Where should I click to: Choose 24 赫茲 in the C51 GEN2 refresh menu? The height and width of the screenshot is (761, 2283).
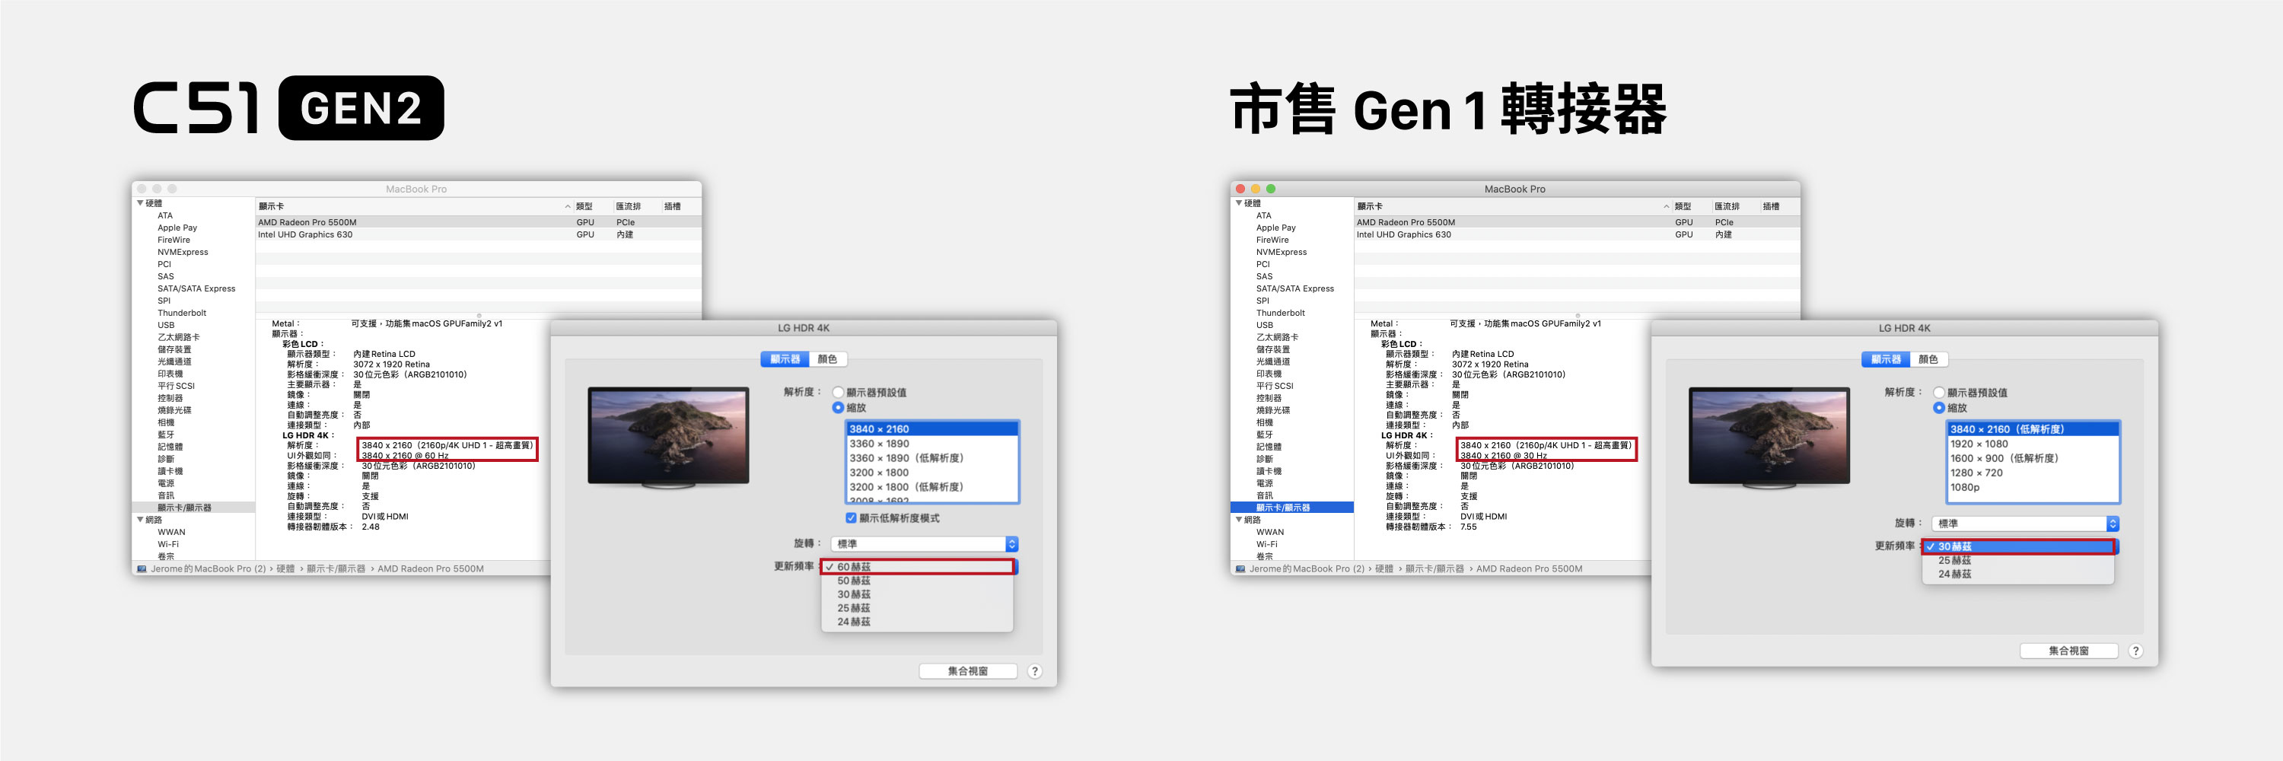coord(917,622)
